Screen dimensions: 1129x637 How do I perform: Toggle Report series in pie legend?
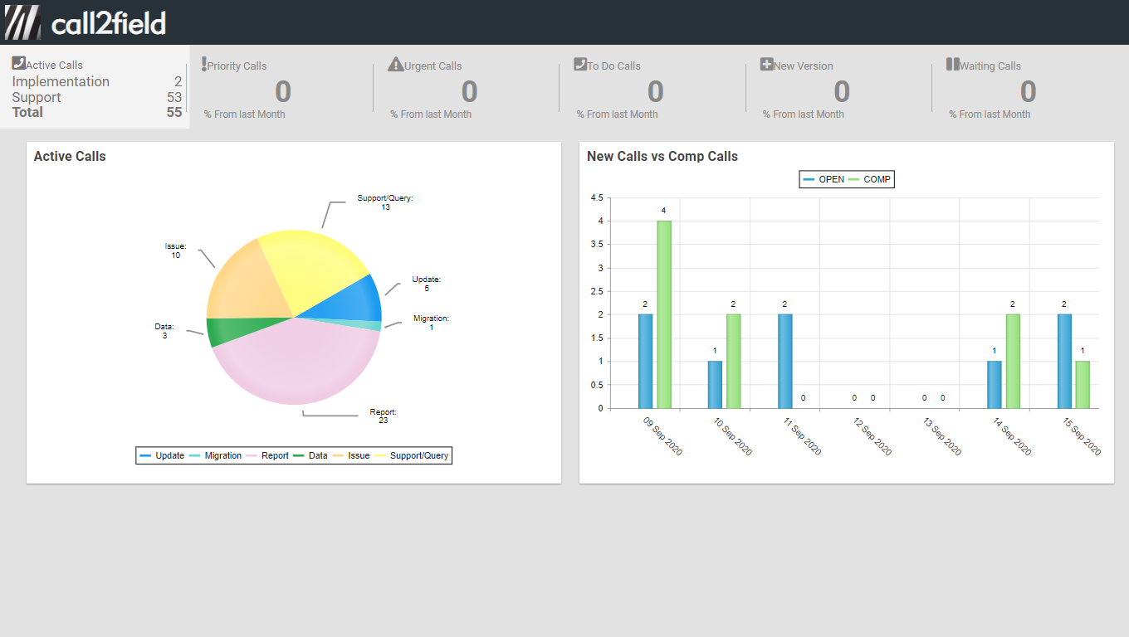tap(267, 455)
